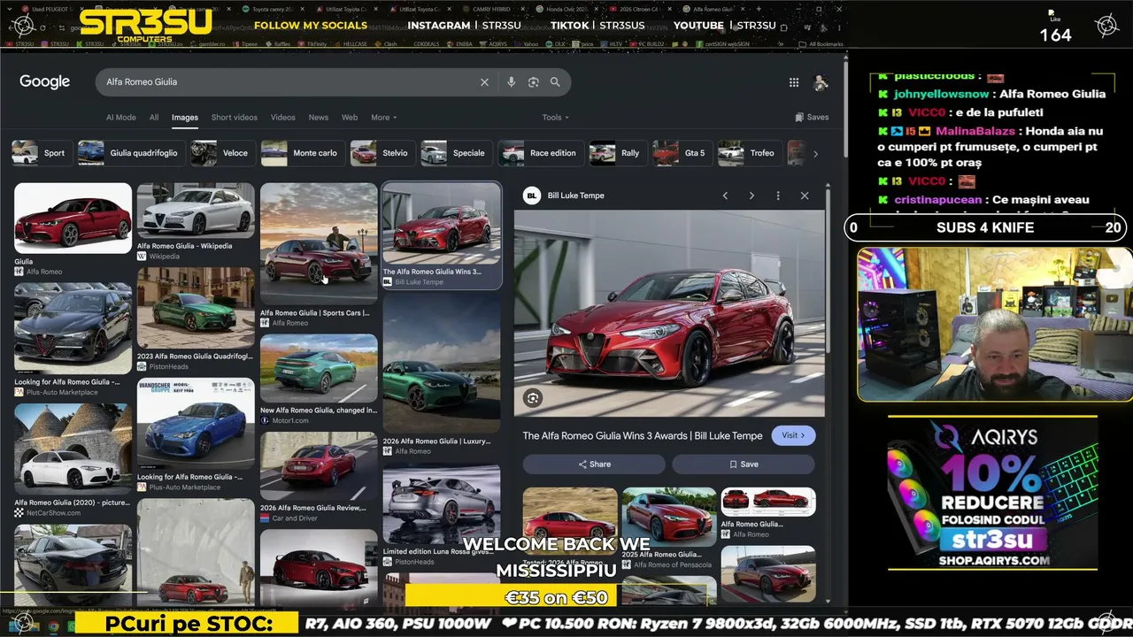Switch to the News tab
The image size is (1133, 637).
click(319, 117)
